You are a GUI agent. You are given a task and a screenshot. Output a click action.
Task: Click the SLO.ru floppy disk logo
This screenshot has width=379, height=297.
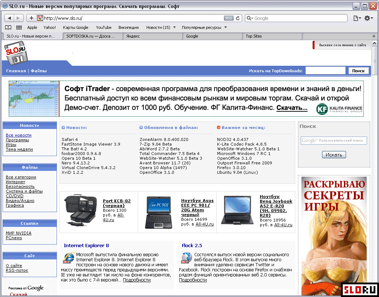point(16,53)
